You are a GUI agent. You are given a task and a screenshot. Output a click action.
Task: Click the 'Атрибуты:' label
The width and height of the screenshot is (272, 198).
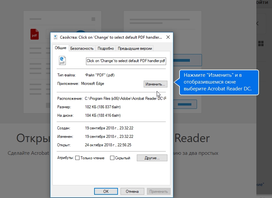coord(65,158)
